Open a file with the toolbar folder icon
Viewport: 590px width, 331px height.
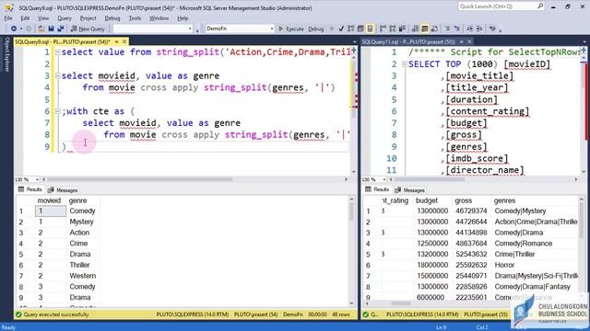tap(41, 29)
